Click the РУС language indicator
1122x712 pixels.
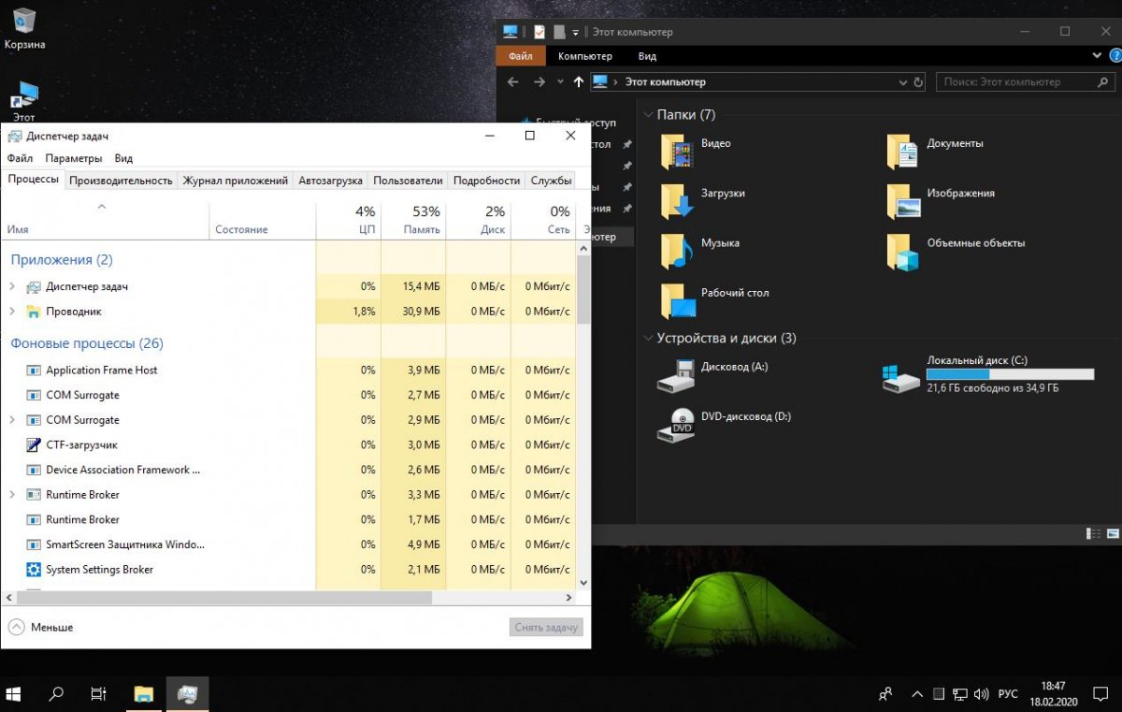[x=1008, y=694]
